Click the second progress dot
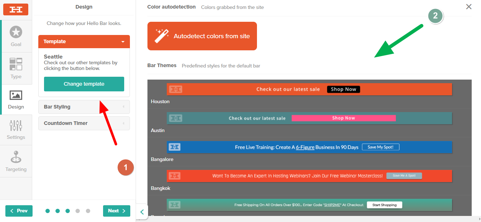481x222 pixels. coord(58,211)
